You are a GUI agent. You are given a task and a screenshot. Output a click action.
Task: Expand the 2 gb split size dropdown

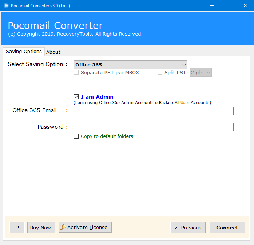[201, 72]
